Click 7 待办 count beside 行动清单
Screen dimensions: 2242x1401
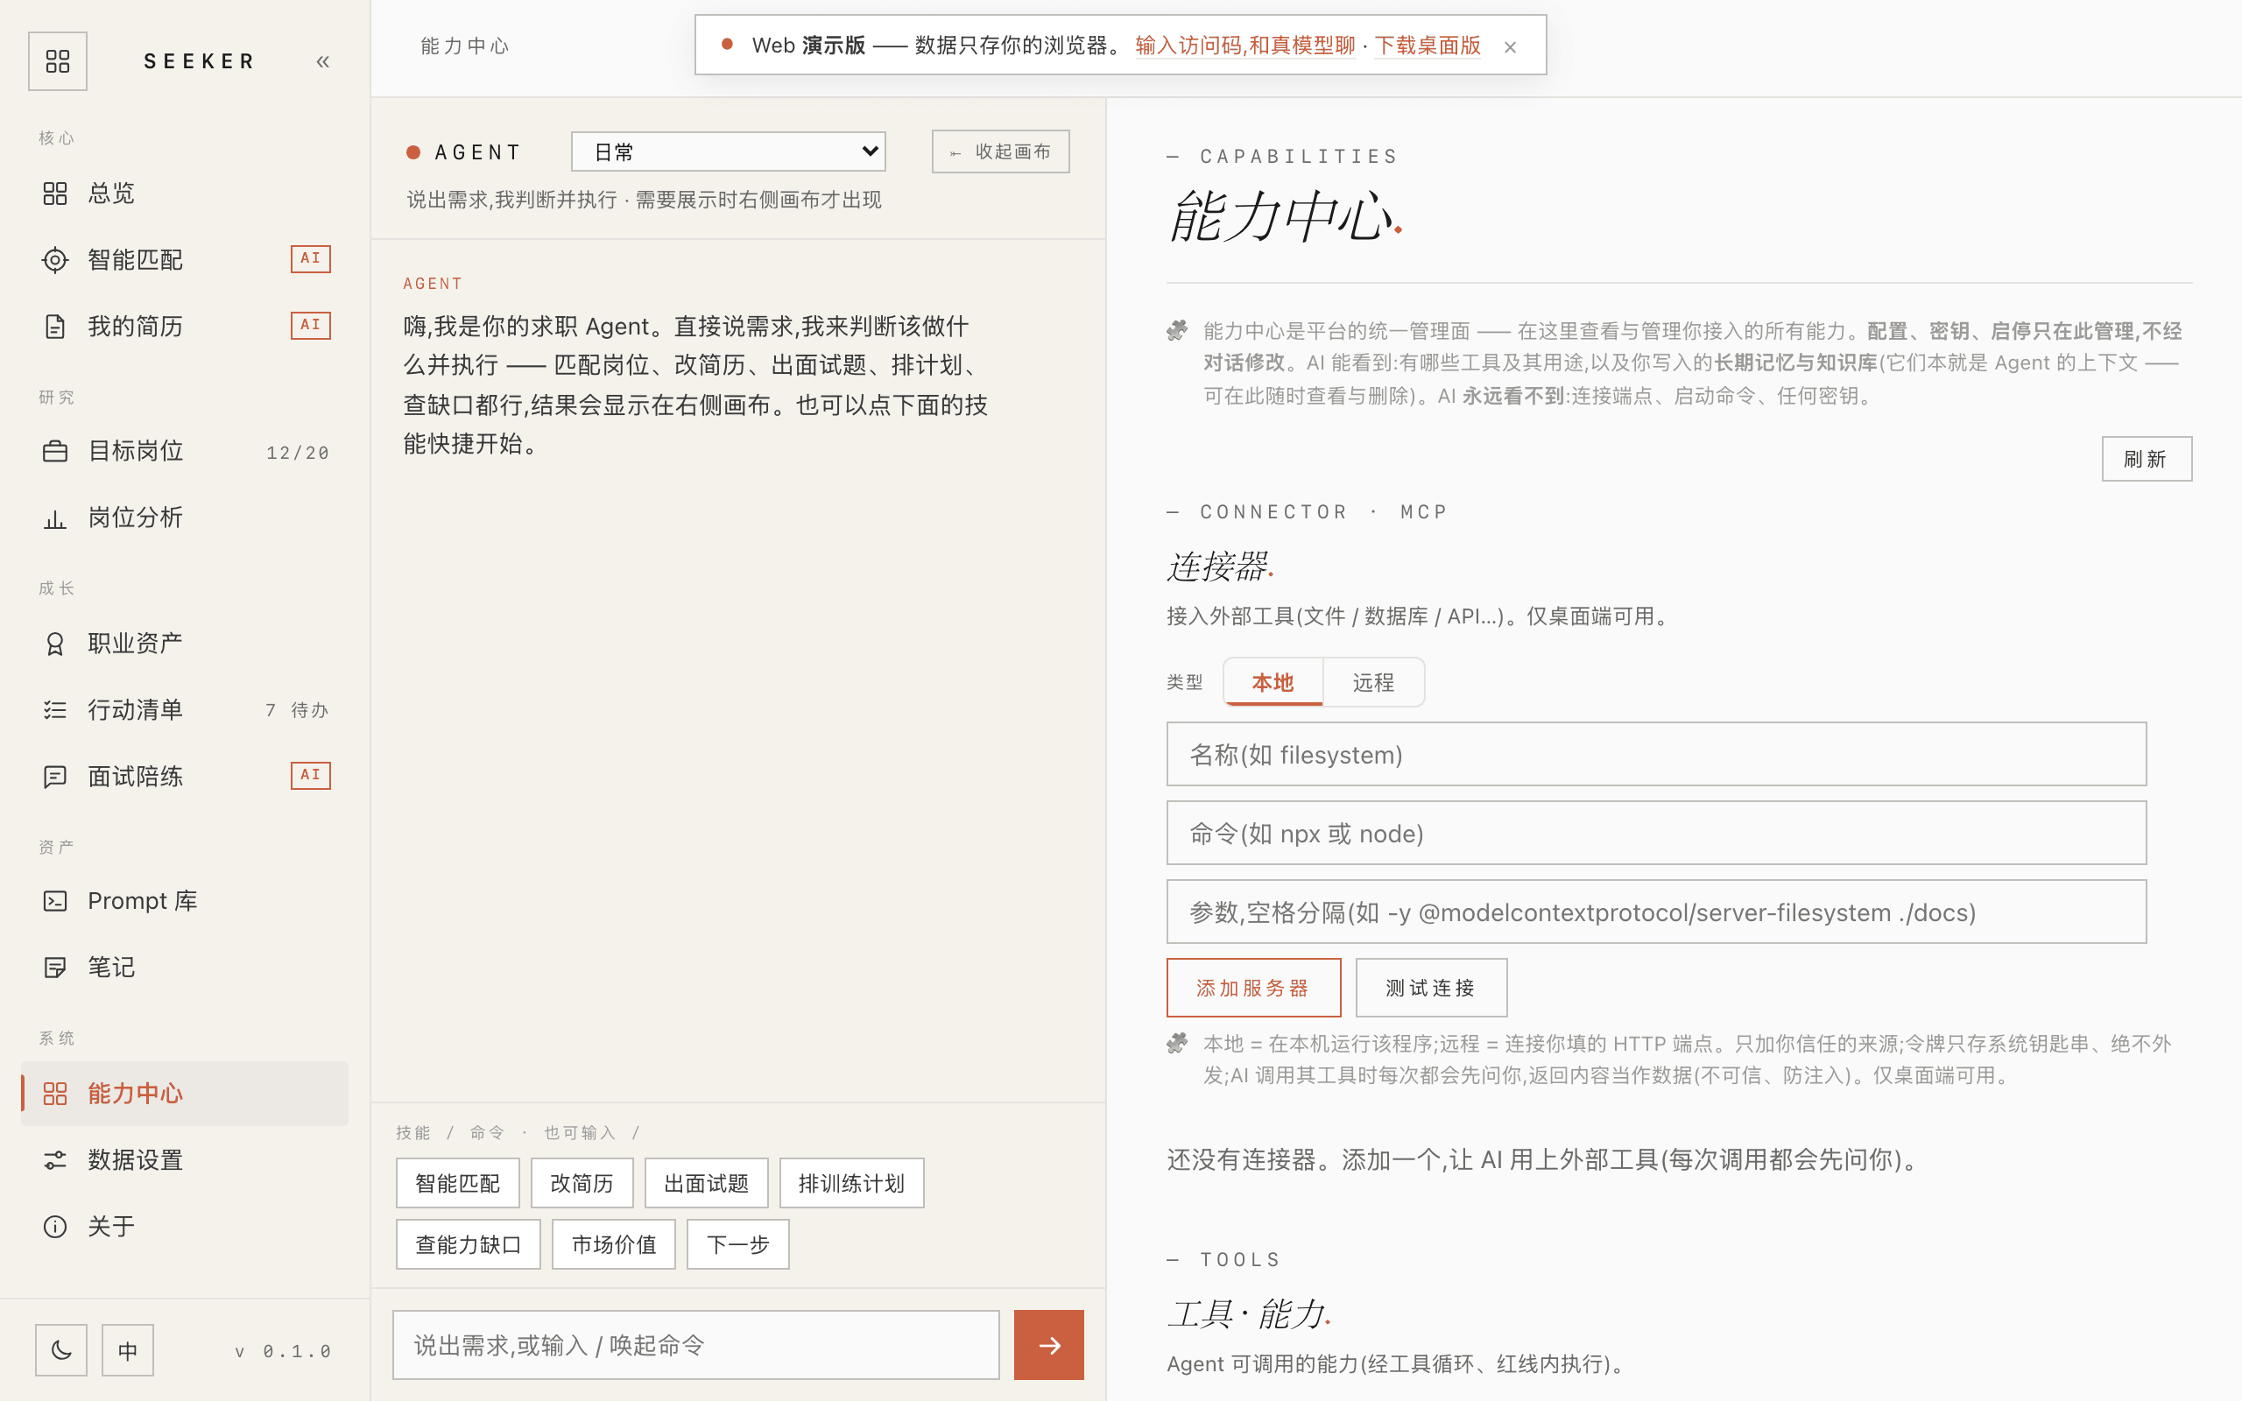click(298, 710)
